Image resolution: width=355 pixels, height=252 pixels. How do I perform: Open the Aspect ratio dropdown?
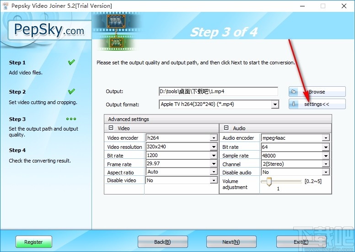214,172
